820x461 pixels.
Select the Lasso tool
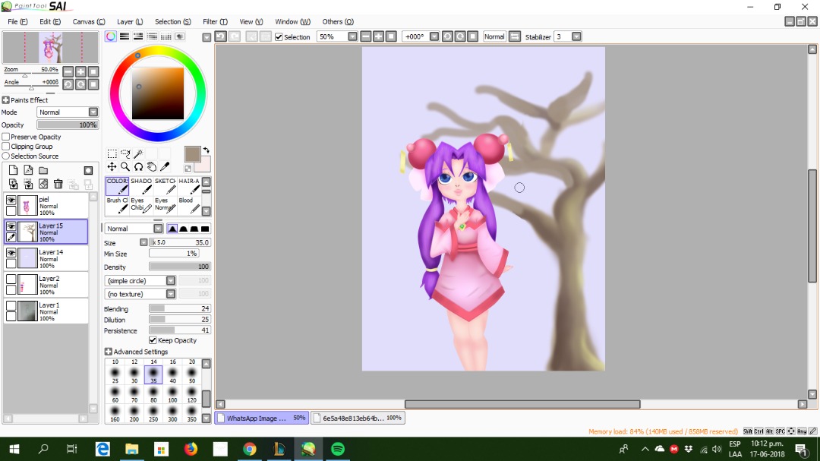pos(125,153)
